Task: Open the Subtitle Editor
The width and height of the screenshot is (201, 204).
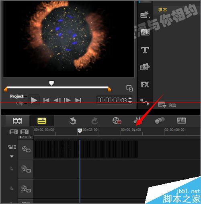Action: click(181, 120)
